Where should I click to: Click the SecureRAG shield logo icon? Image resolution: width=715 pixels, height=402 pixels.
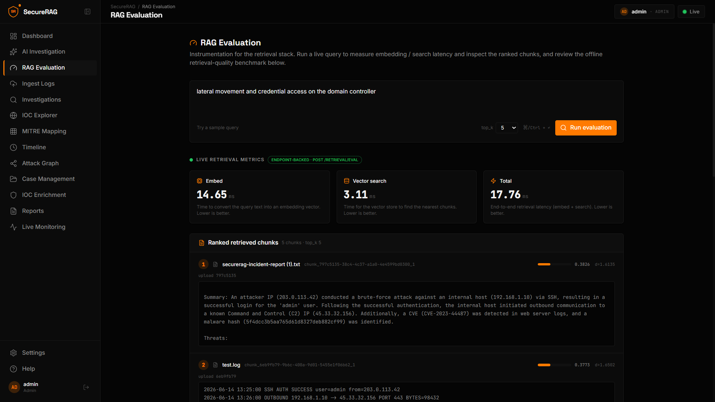point(13,12)
